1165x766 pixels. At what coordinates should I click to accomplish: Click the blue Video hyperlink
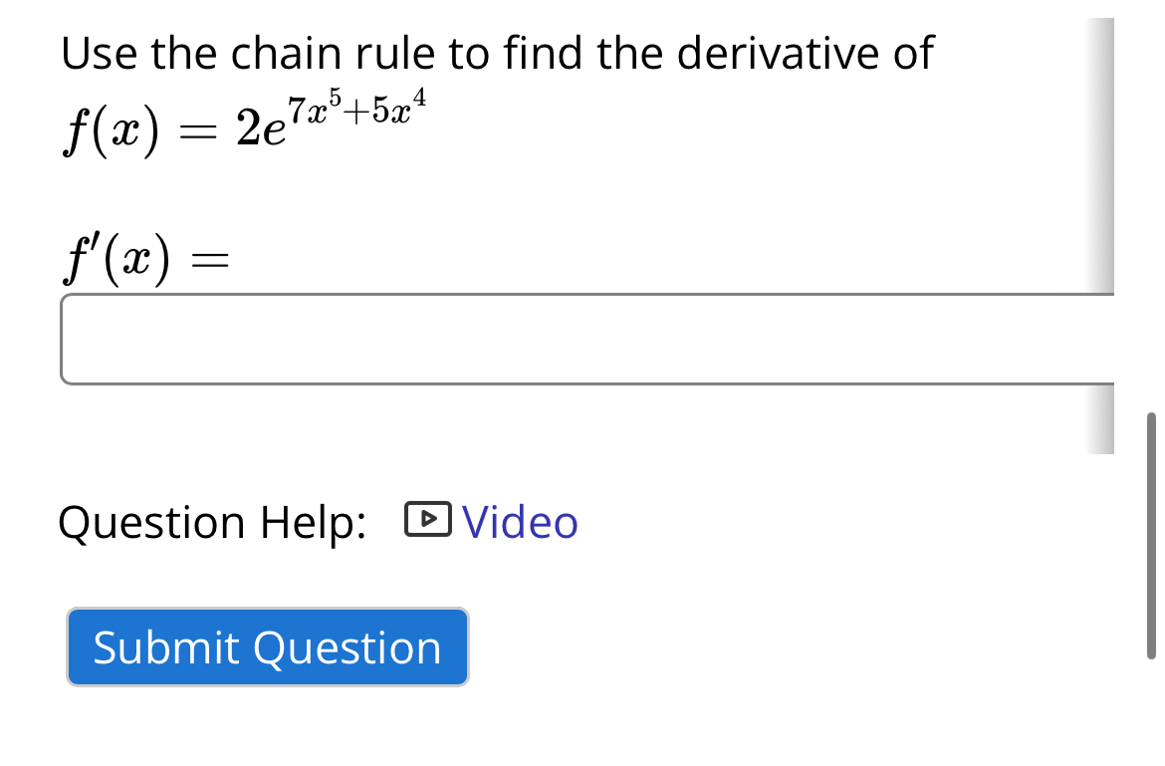coord(518,522)
